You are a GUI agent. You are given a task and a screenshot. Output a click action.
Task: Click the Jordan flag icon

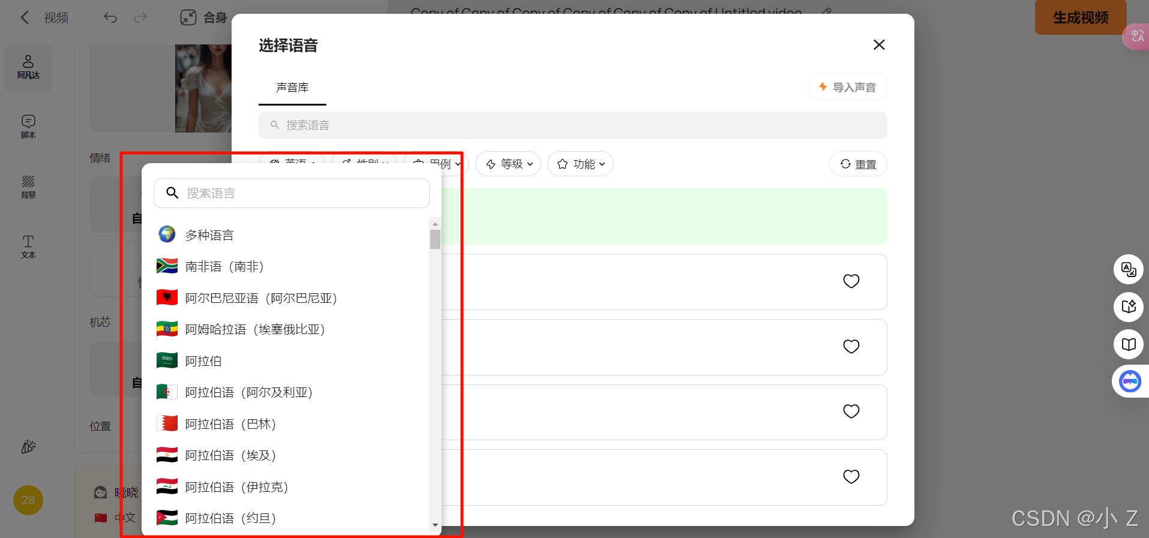167,518
